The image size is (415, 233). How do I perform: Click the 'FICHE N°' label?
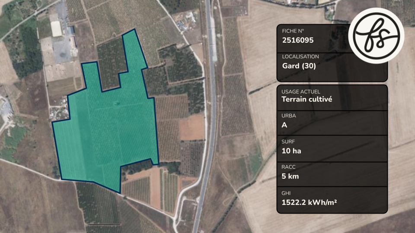293,31
